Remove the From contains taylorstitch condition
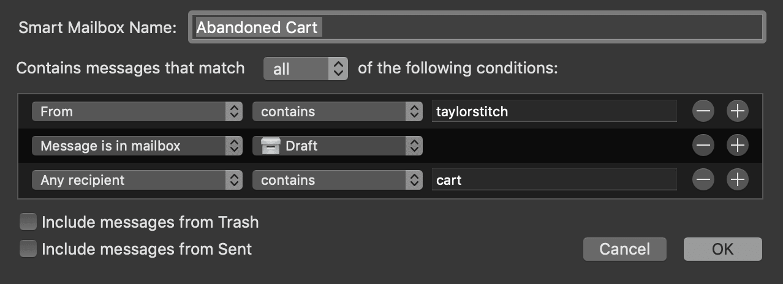Screen dimensions: 783x284 click(x=703, y=111)
